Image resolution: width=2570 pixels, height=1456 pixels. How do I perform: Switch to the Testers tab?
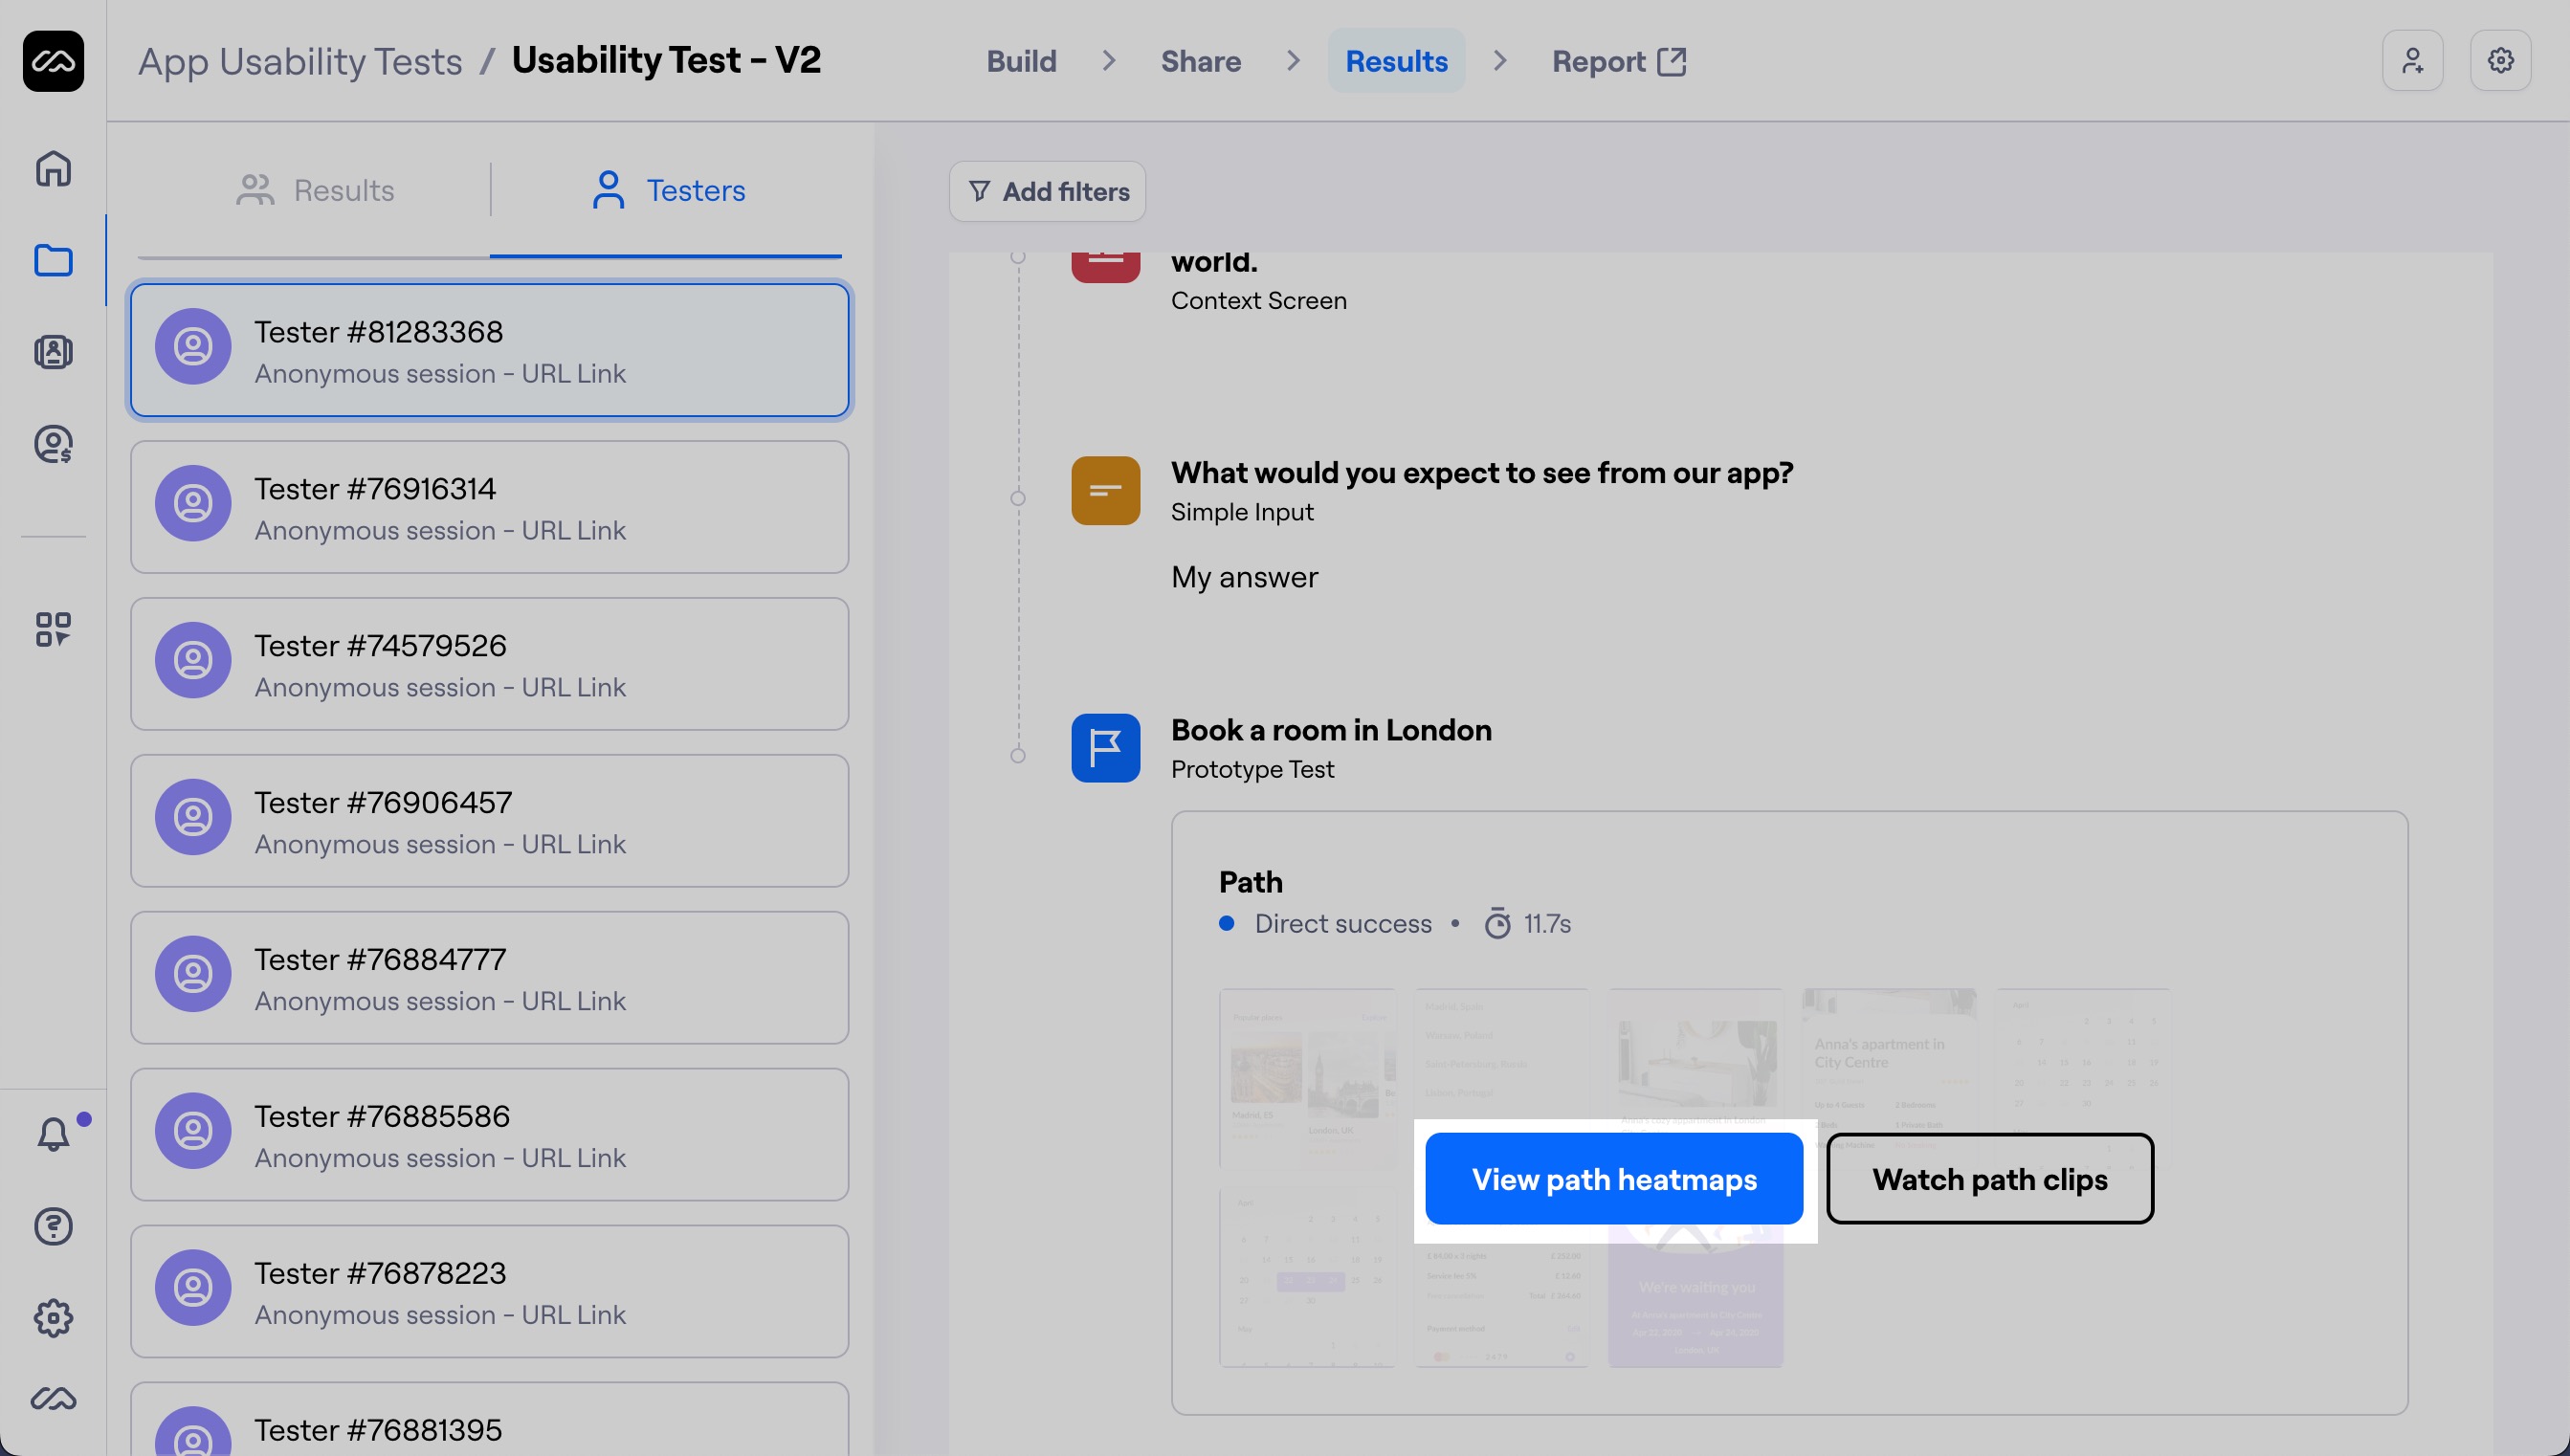pyautogui.click(x=667, y=190)
